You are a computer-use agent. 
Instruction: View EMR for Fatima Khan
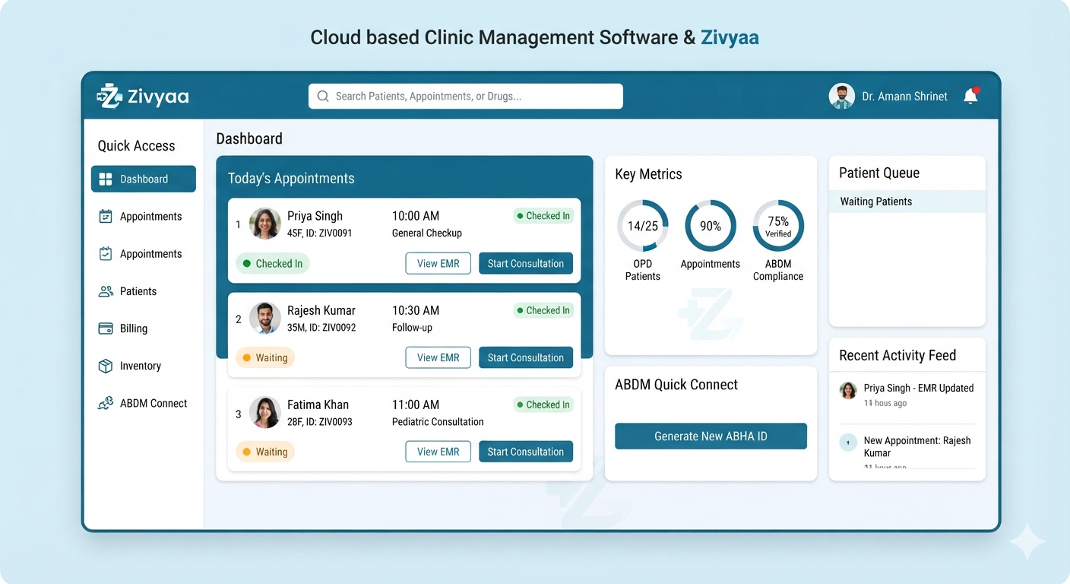click(438, 452)
